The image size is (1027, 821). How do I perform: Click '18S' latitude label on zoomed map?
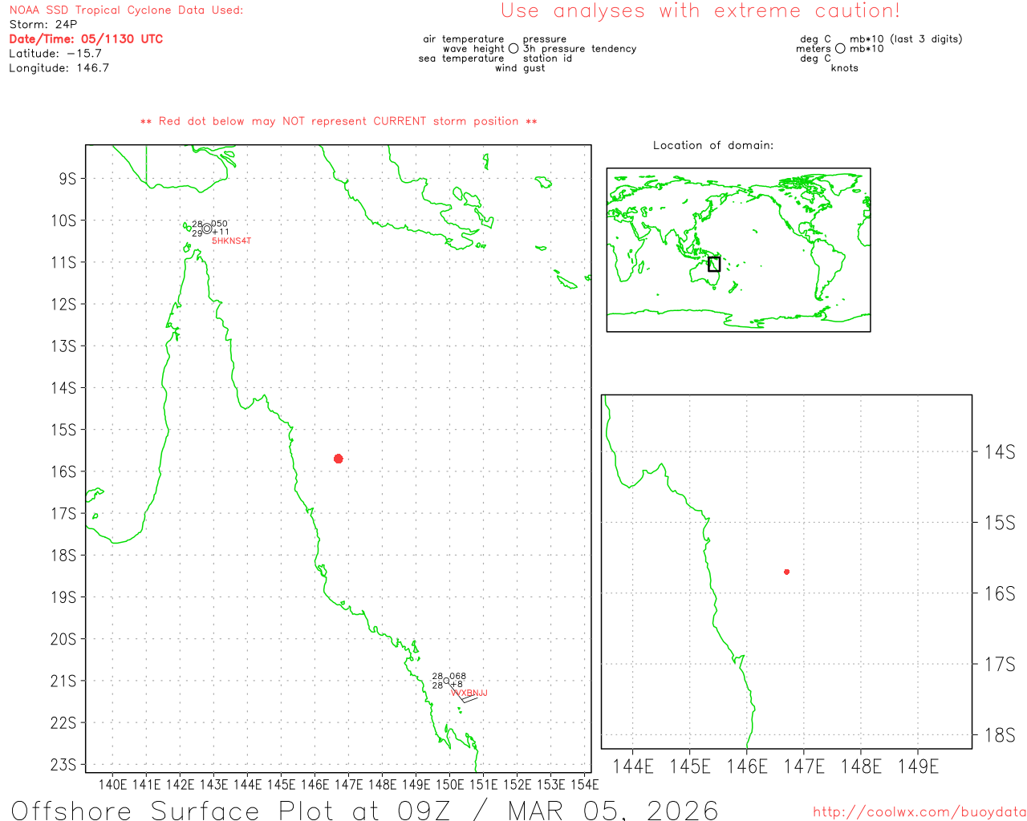pyautogui.click(x=1000, y=735)
